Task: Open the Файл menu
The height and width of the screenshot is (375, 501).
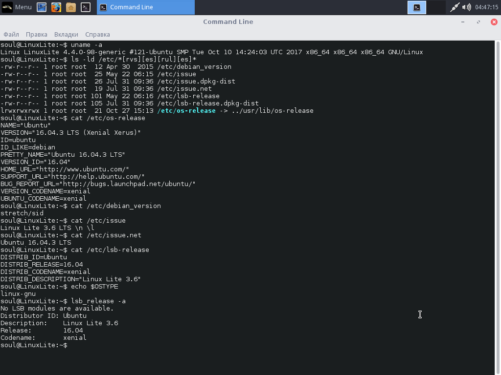Action: tap(11, 35)
